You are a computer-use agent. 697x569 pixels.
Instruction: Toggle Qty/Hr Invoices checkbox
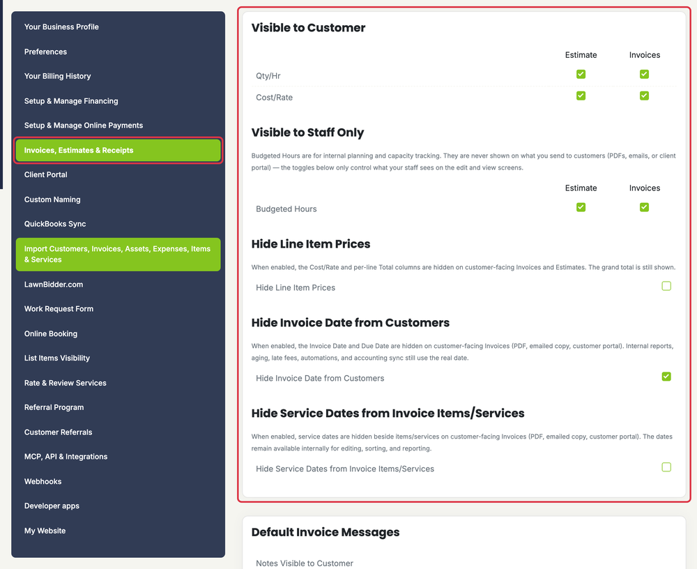click(x=644, y=75)
